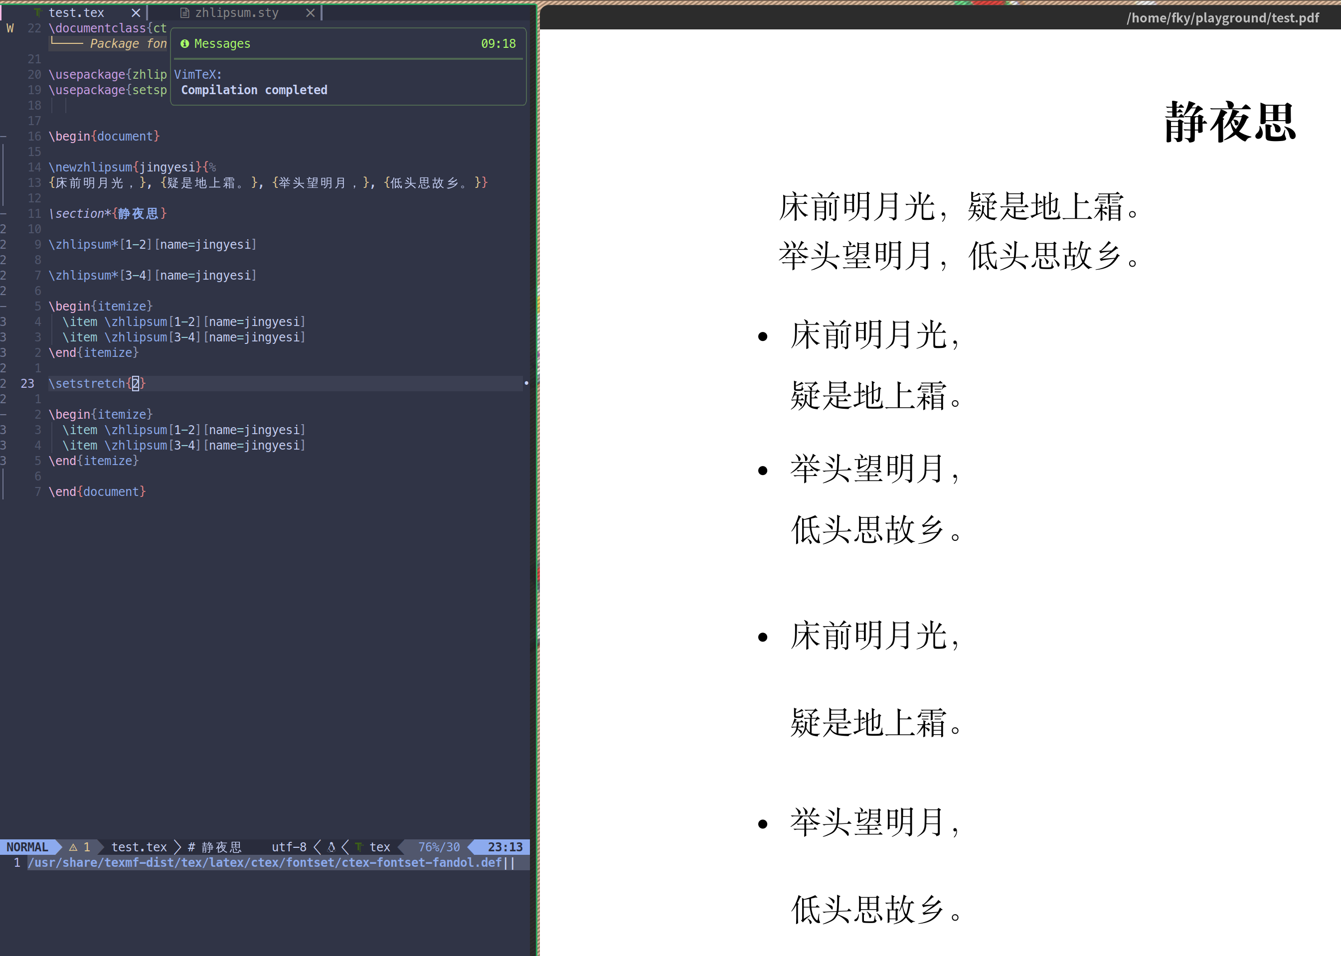Click the document icon on the zhlipsum.sty tab
1341x956 pixels.
[184, 12]
